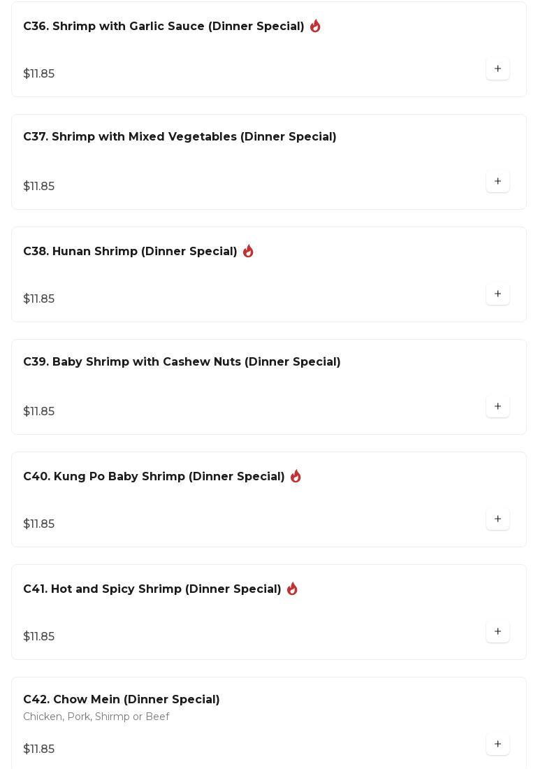Image resolution: width=538 pixels, height=769 pixels.
Task: Add C37 Shrimp with Mixed Vegetables to cart
Action: tap(497, 181)
